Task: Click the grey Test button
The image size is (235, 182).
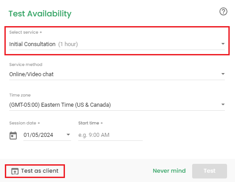Action: point(209,171)
